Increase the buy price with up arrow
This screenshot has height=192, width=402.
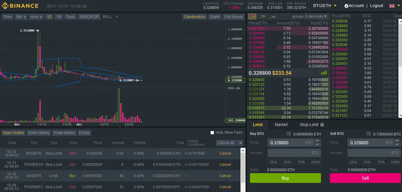coord(317,141)
